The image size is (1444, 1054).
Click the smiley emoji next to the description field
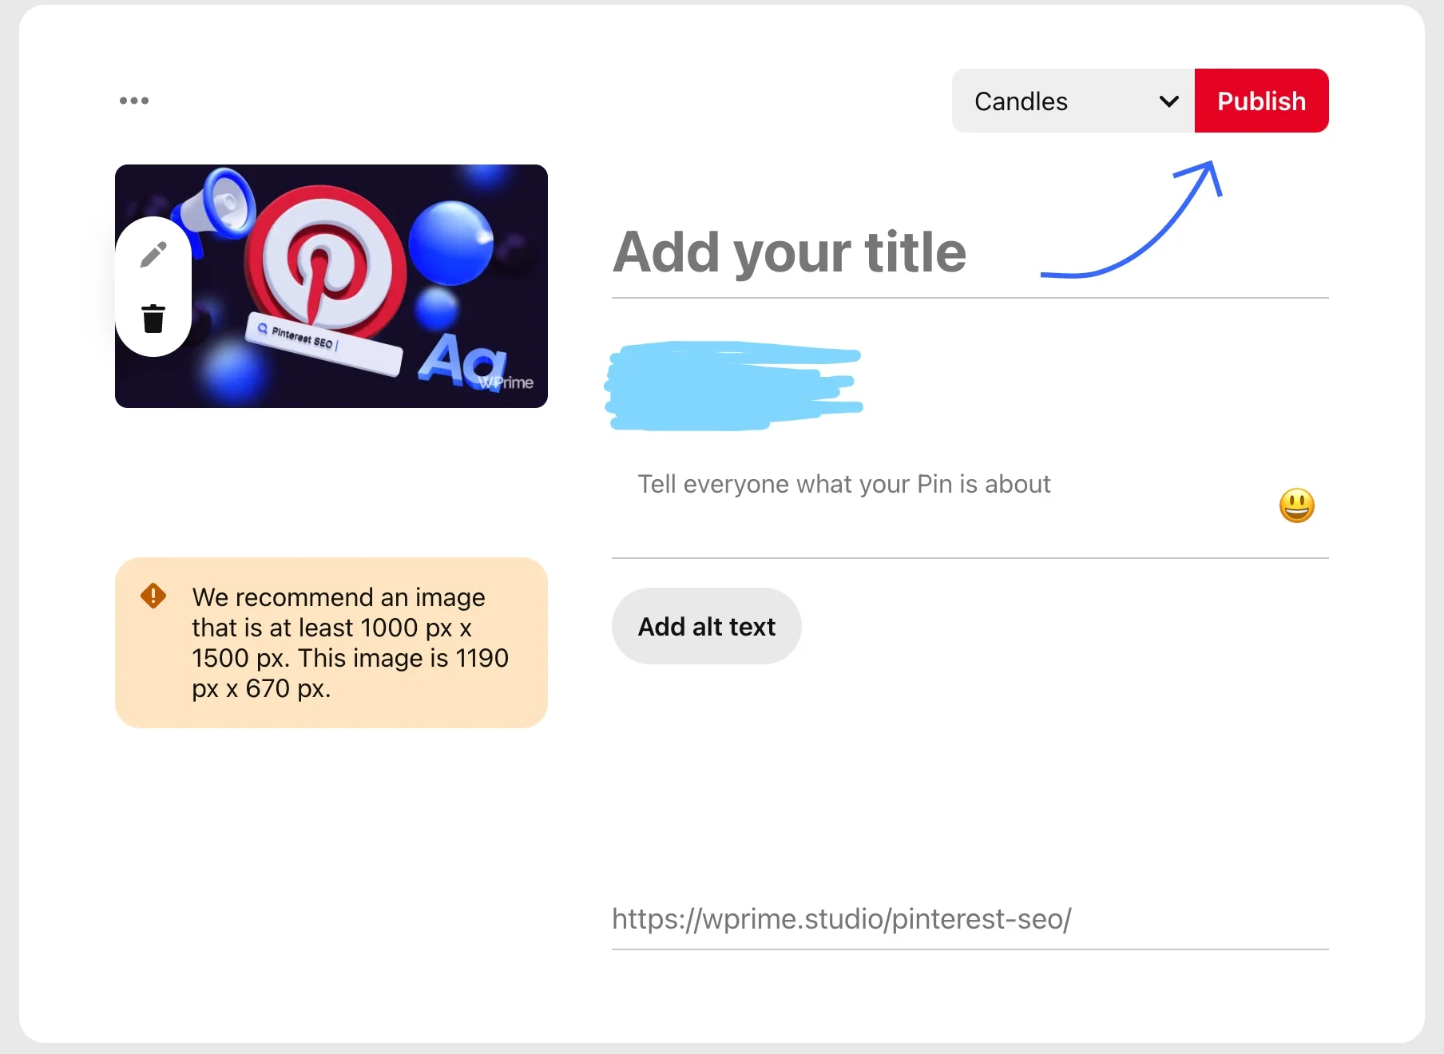point(1298,505)
